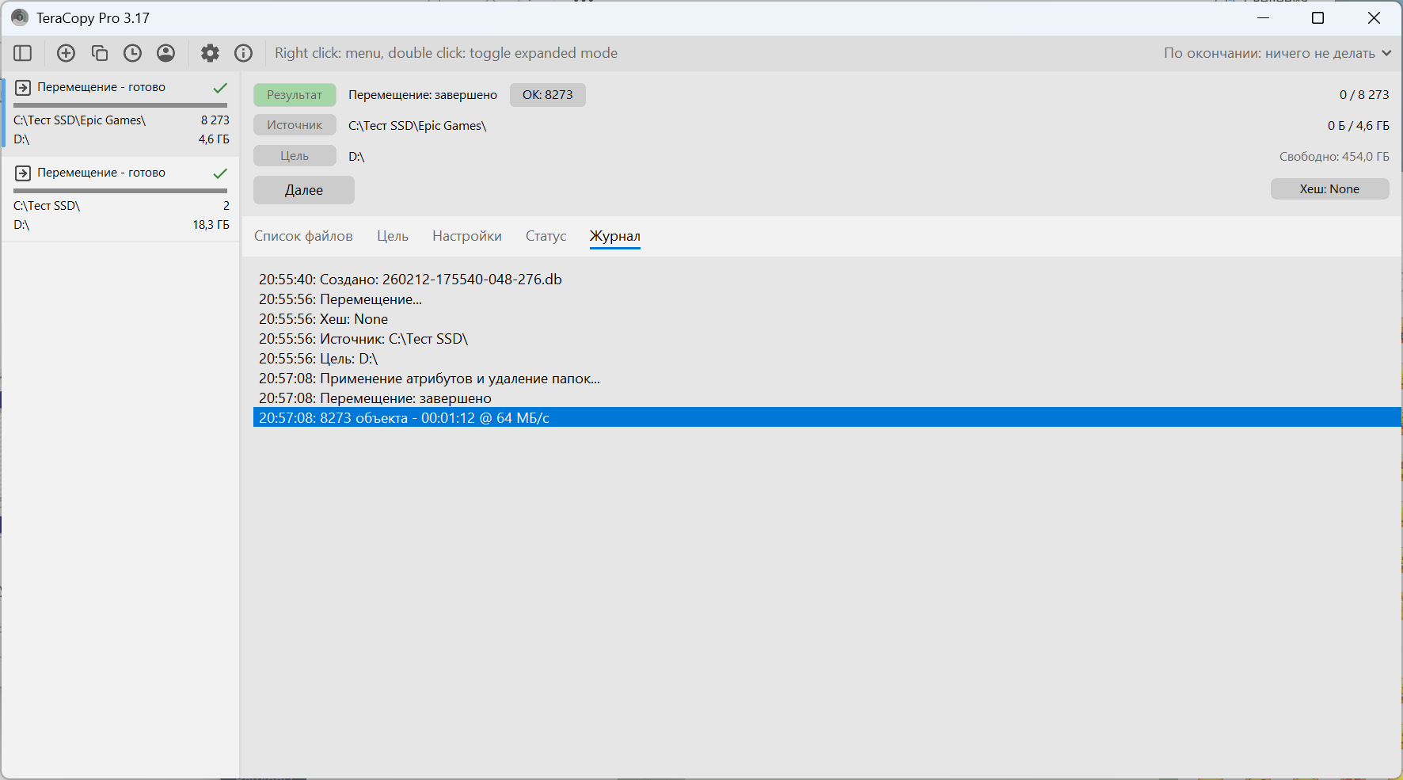Click the Источник button
The width and height of the screenshot is (1403, 780).
pos(295,125)
